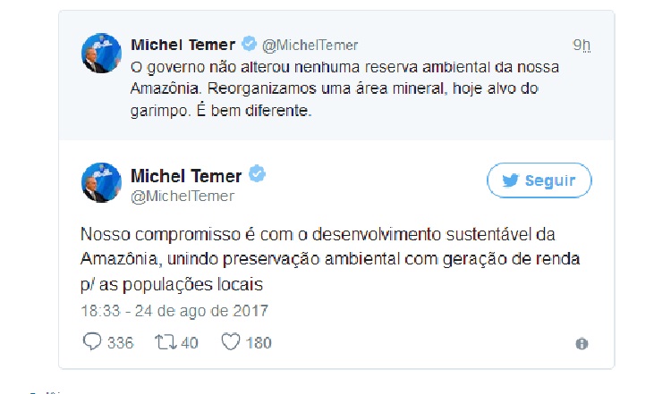Click the 180 likes count
671x394 pixels.
[x=259, y=343]
